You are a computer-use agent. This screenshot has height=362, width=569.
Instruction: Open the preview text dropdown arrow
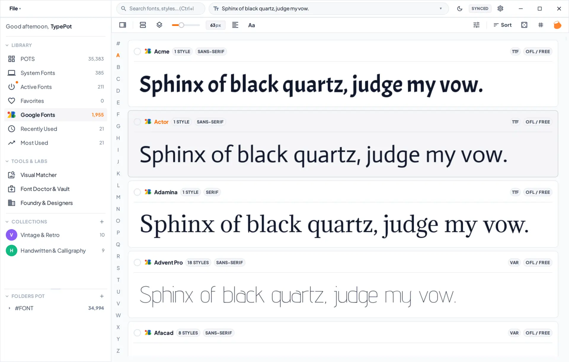click(441, 9)
